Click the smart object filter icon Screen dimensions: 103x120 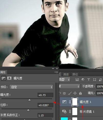click(x=100, y=79)
